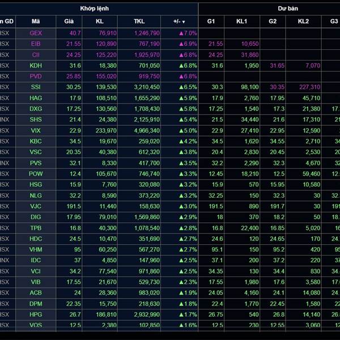Select the KBC stock symbol
Viewport: 340px width, 340px height.
[36, 141]
